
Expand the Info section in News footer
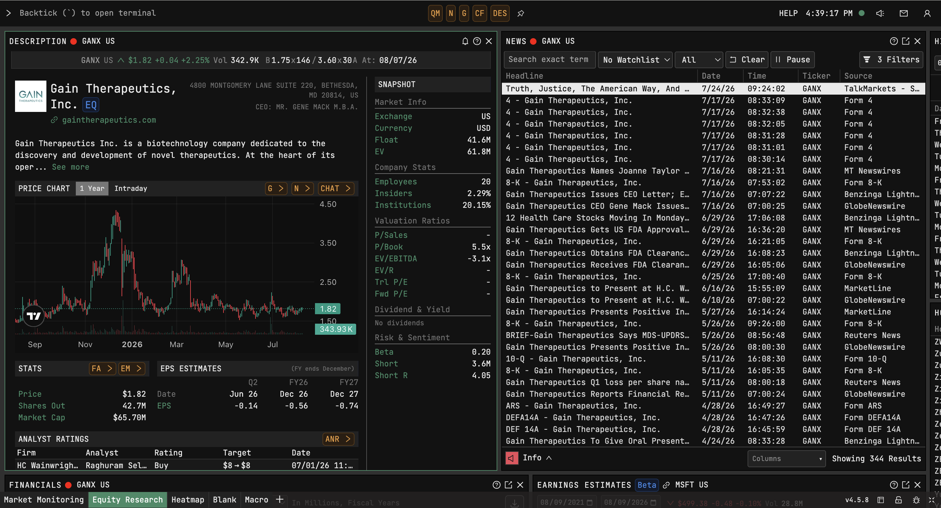pyautogui.click(x=537, y=458)
